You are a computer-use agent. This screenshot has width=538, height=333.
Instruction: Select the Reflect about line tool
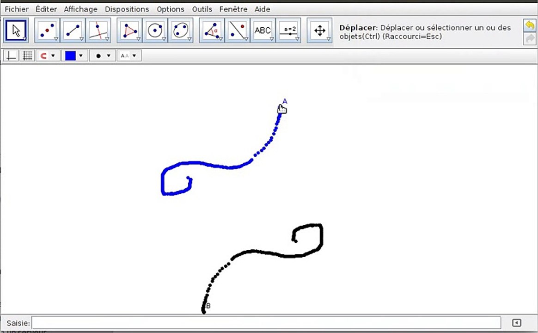(238, 31)
